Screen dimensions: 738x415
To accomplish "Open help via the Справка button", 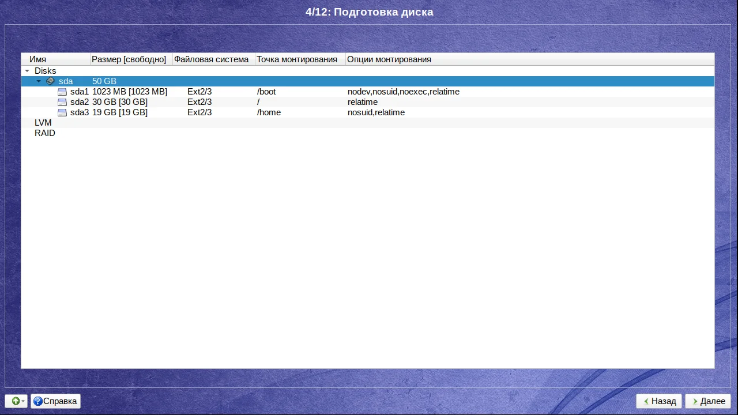I will coord(55,401).
